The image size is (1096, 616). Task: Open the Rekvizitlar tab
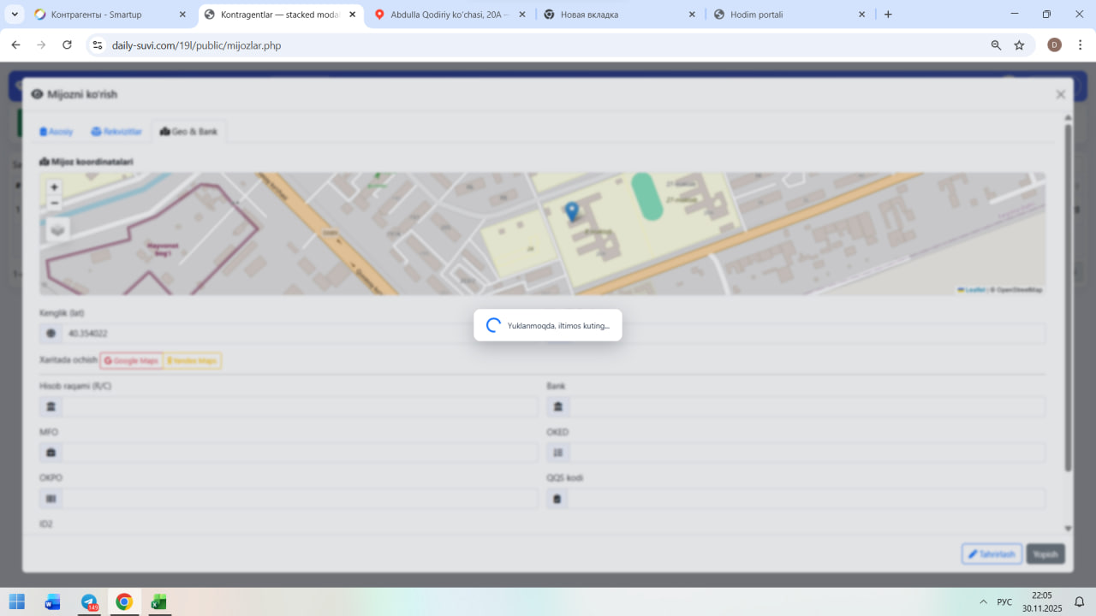click(x=116, y=132)
